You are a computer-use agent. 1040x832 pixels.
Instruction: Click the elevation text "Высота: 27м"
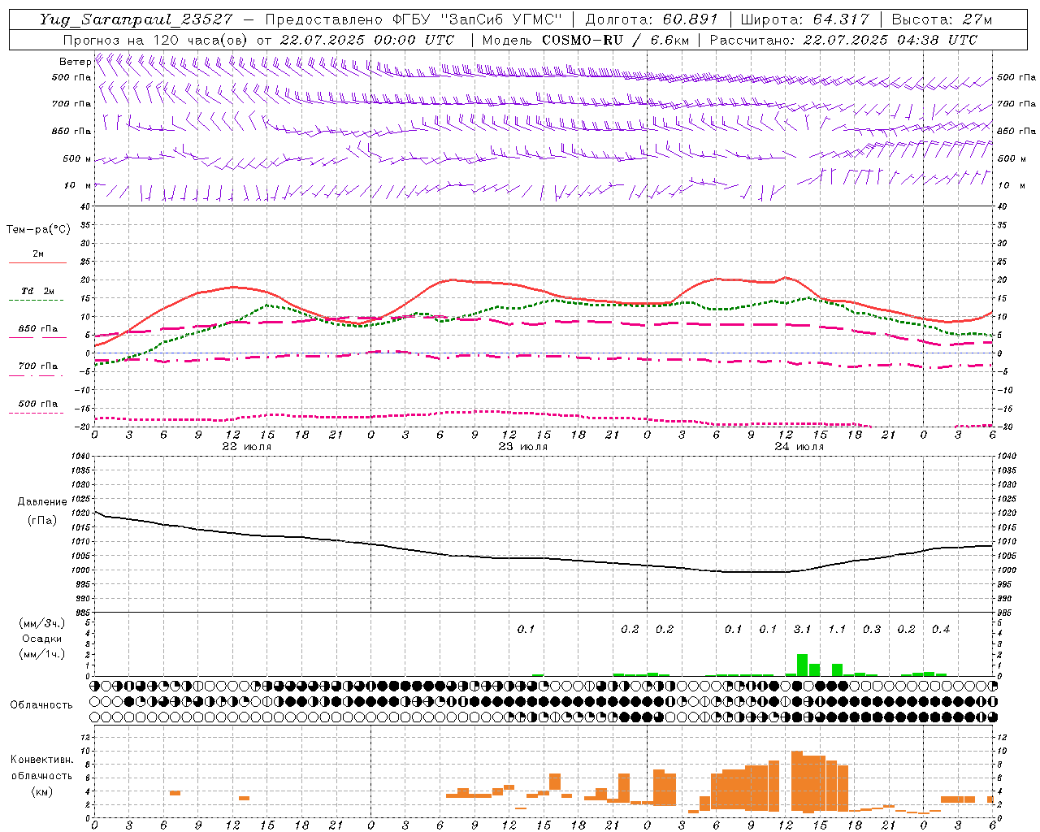click(941, 19)
